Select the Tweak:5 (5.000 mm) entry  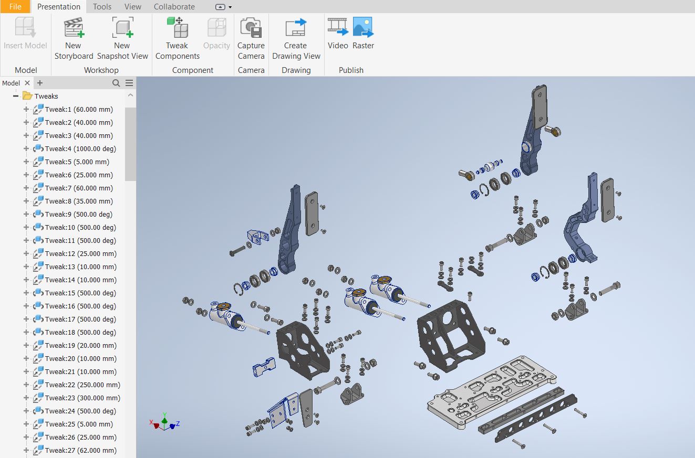click(x=77, y=162)
